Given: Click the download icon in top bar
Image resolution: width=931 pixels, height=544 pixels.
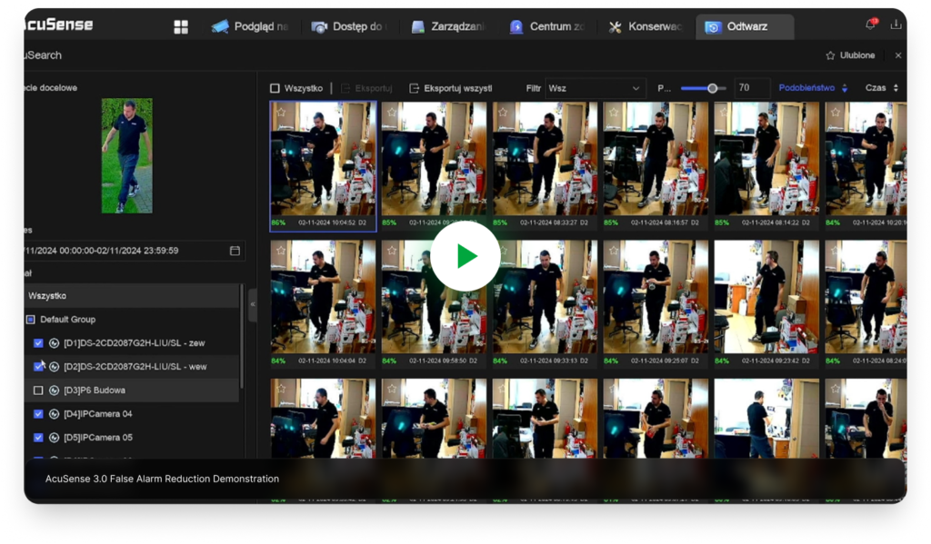Looking at the screenshot, I should coord(896,25).
